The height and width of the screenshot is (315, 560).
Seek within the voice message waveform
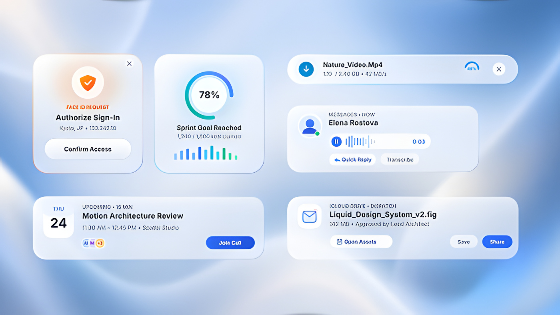[360, 141]
